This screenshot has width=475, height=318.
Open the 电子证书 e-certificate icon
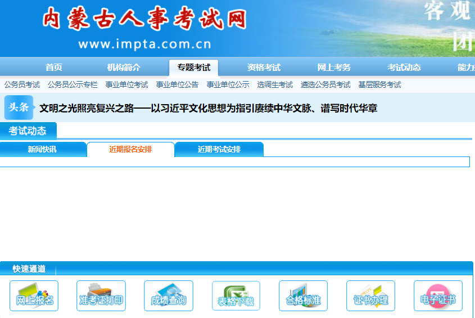pos(438,295)
